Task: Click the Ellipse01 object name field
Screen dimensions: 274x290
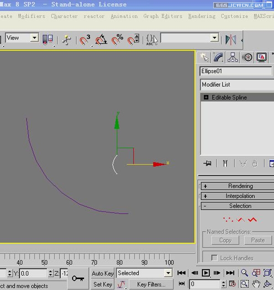Action: [236, 71]
